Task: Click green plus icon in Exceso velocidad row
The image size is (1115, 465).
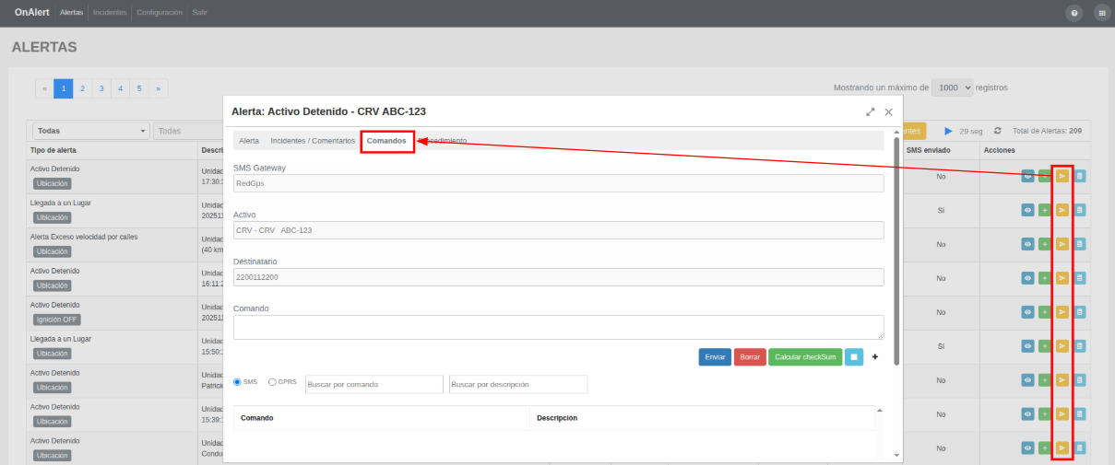Action: (x=1045, y=244)
